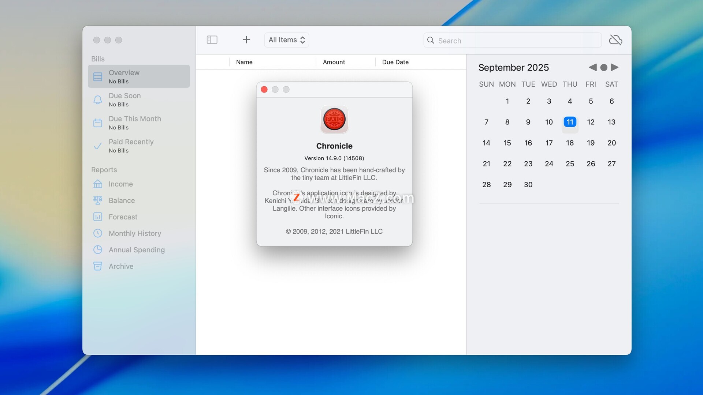Click the Due Soon bell icon

point(98,100)
